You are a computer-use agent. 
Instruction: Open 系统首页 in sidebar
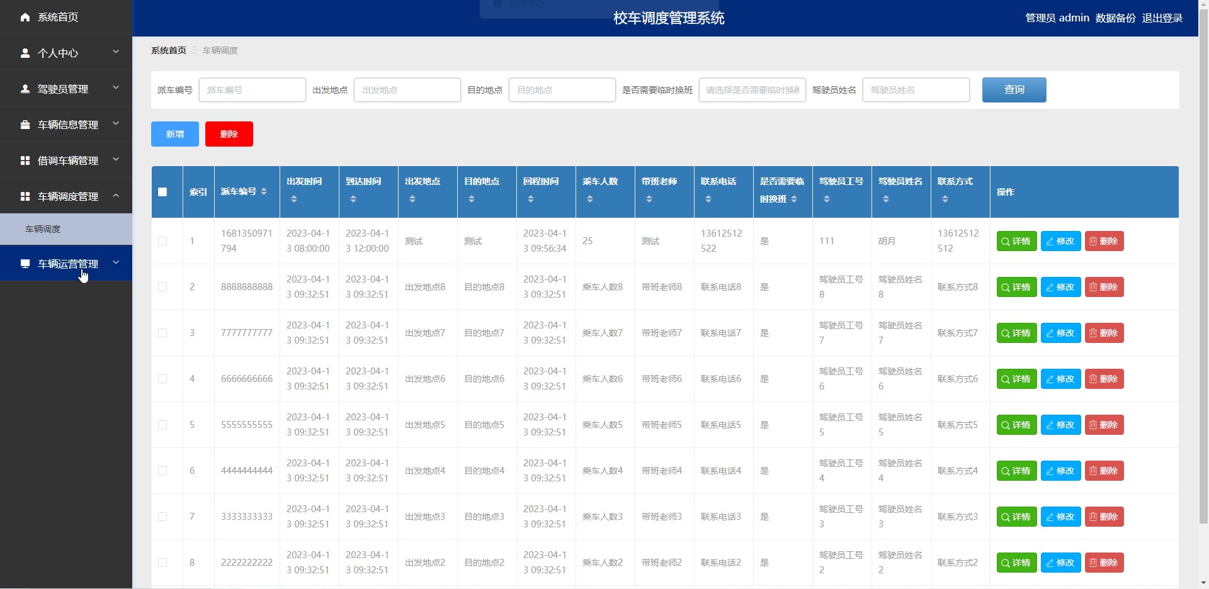click(66, 17)
